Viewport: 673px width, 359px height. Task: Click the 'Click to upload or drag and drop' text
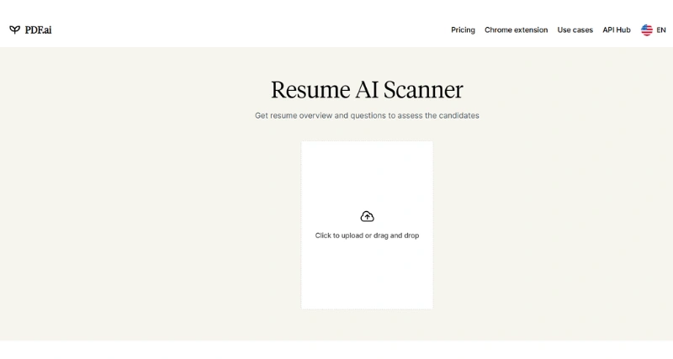(367, 235)
